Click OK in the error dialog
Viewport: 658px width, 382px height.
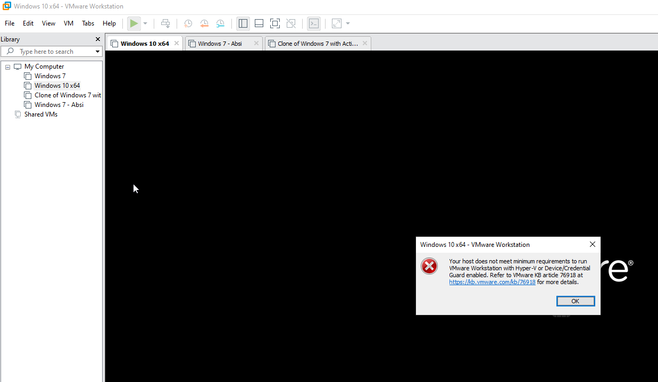(576, 301)
